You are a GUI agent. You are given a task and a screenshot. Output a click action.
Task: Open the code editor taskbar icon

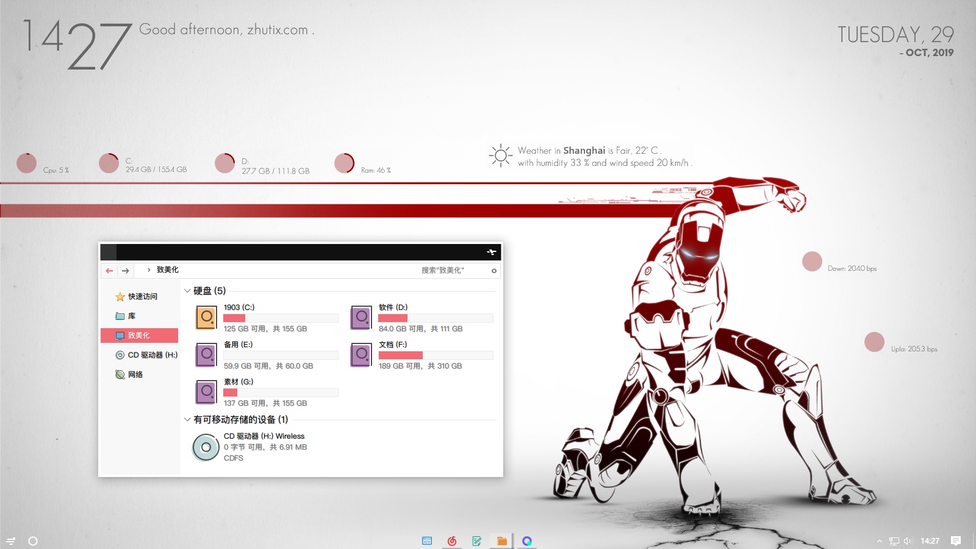(427, 541)
